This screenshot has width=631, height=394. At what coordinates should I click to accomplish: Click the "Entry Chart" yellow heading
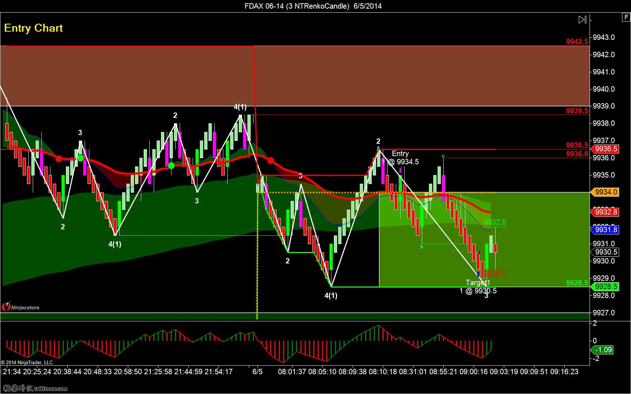point(33,28)
